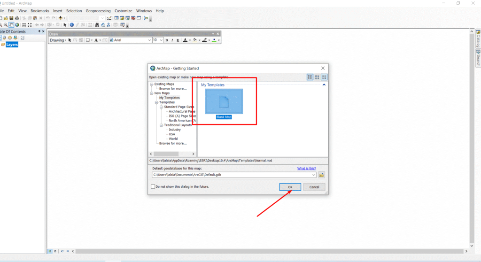Open the Insert menu
The height and width of the screenshot is (262, 481).
[58, 11]
